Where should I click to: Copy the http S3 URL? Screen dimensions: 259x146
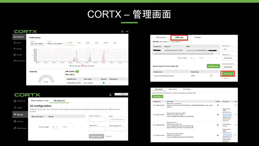169,42
